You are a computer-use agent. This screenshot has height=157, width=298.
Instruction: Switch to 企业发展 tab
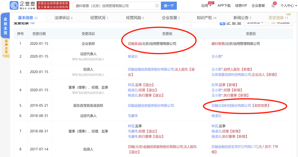pyautogui.click(x=171, y=18)
